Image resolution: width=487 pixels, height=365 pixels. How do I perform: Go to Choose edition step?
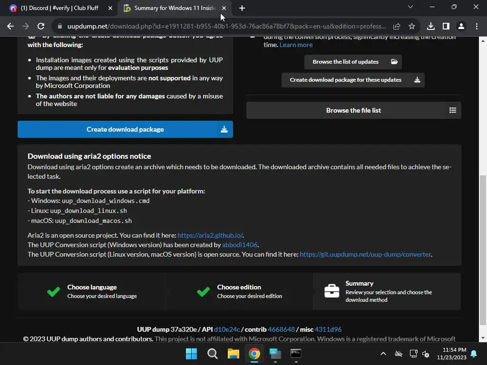click(239, 291)
